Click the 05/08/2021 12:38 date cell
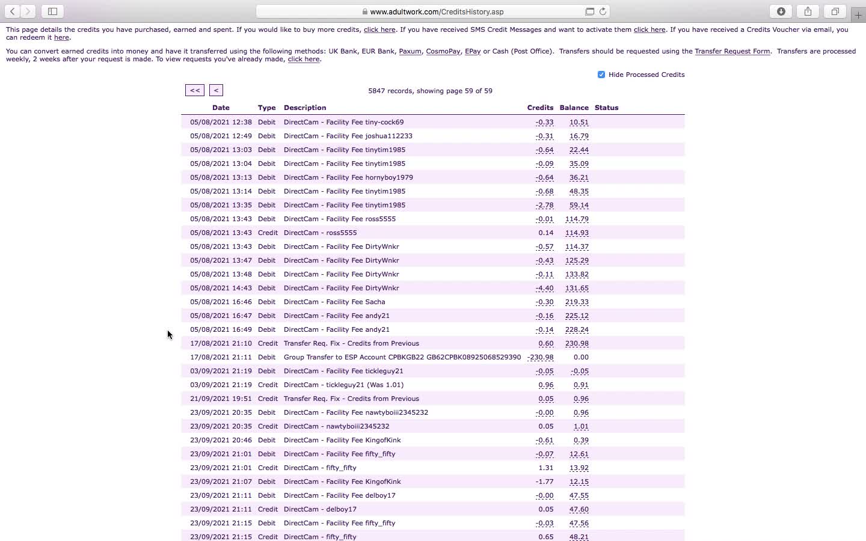The image size is (866, 541). [221, 122]
